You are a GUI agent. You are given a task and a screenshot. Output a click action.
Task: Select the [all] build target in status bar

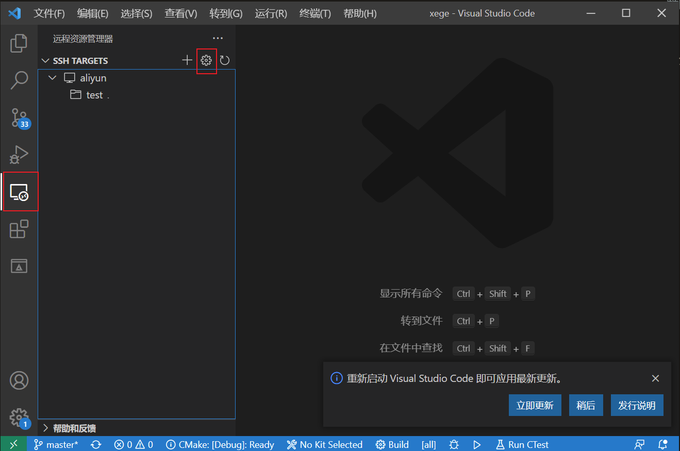point(429,444)
